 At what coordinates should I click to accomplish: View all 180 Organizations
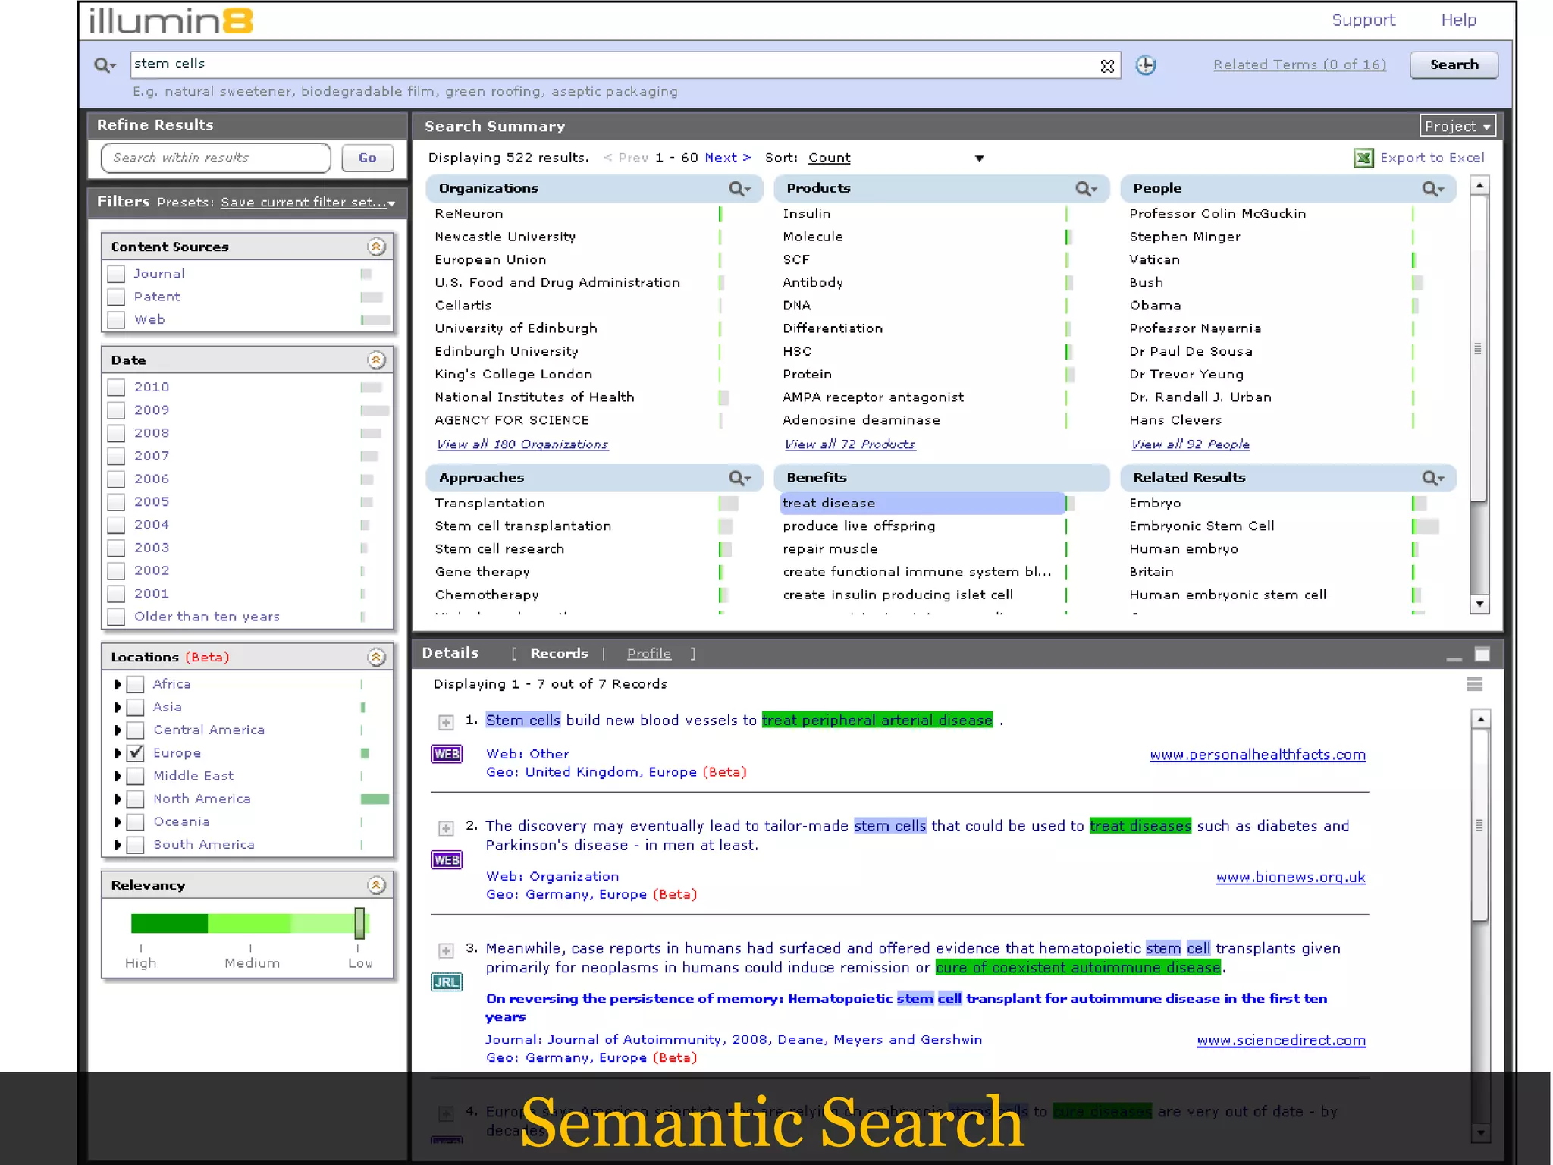click(522, 444)
